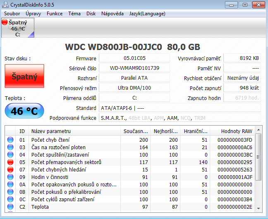
Task: Select the Počet přemapovaných sektorů row
Action: click(x=130, y=162)
